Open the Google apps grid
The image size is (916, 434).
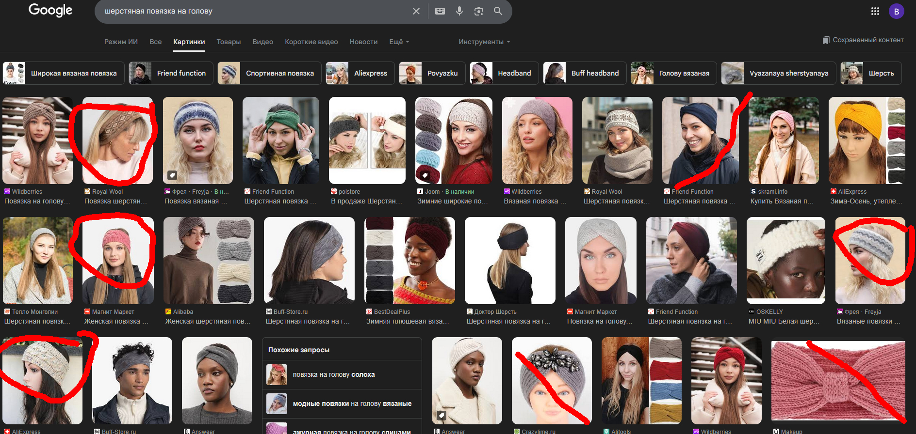click(x=875, y=11)
